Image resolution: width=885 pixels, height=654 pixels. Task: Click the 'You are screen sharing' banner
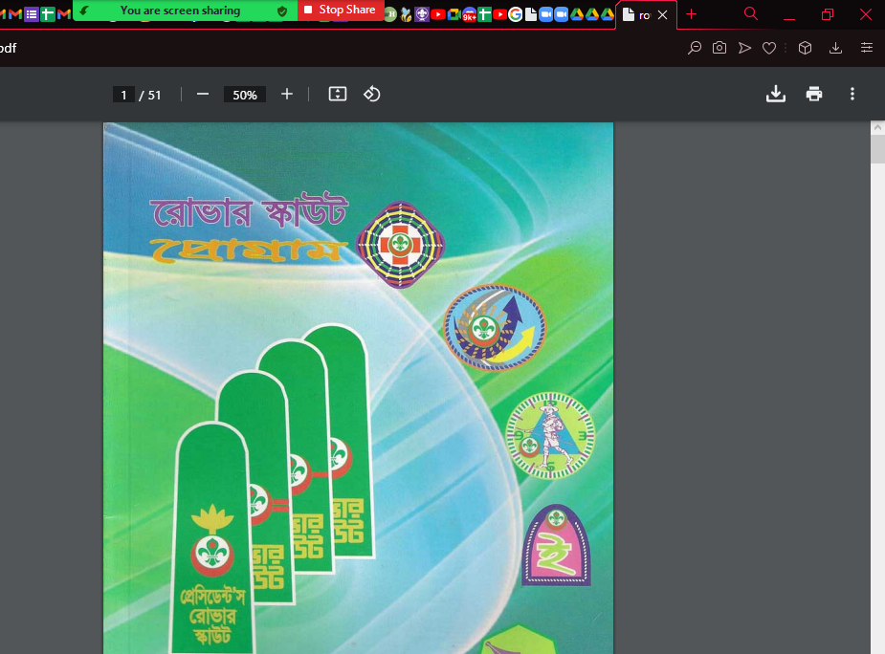tap(180, 11)
